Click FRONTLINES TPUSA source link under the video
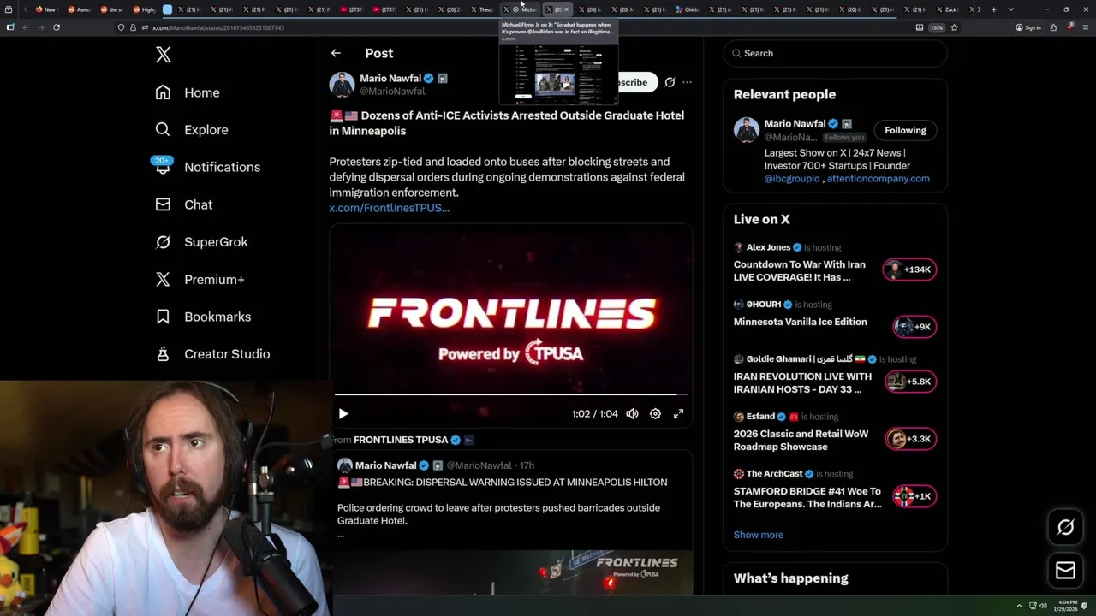1096x616 pixels. pyautogui.click(x=401, y=440)
